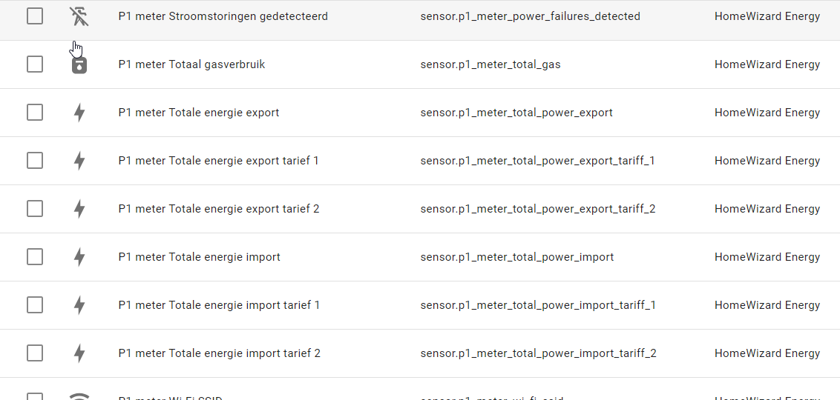Viewport: 840px width, 400px height.
Task: Mark the Totale energie import checkbox
Action: tap(35, 257)
